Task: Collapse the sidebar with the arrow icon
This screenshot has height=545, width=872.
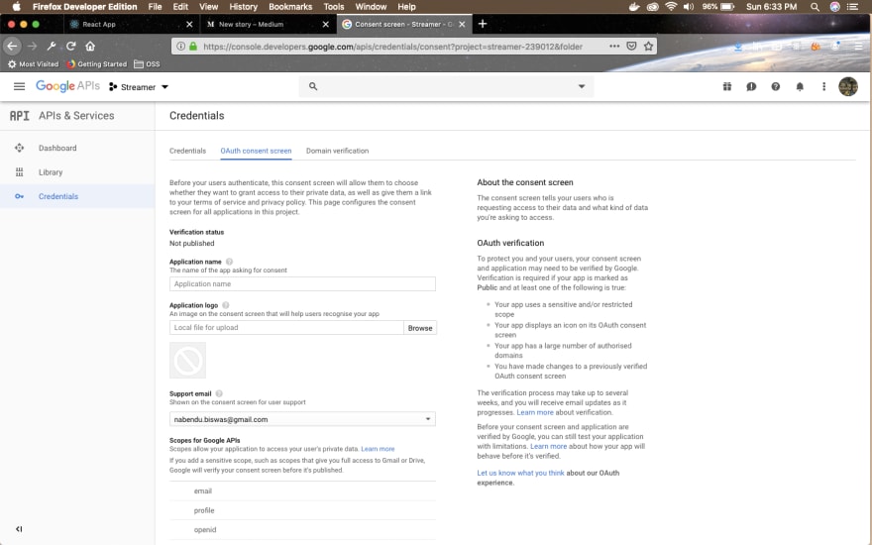Action: point(19,529)
